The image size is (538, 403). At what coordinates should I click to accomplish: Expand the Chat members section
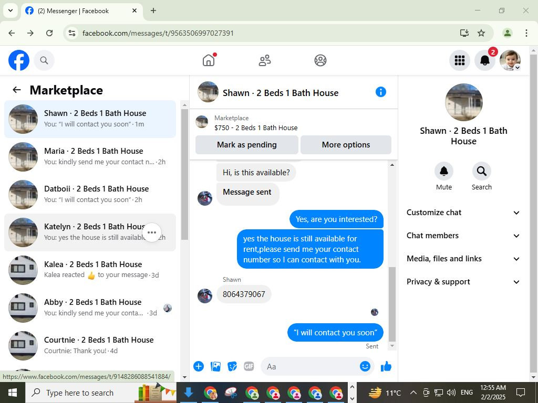[x=463, y=236]
